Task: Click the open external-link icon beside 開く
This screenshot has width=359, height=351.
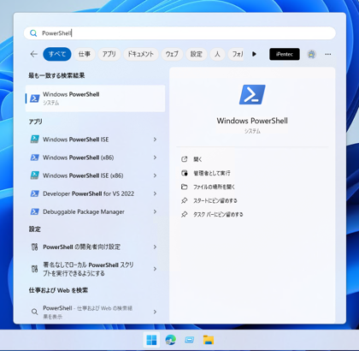Action: [x=185, y=159]
